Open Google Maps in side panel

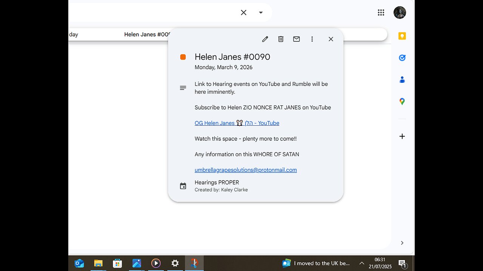coord(402,101)
